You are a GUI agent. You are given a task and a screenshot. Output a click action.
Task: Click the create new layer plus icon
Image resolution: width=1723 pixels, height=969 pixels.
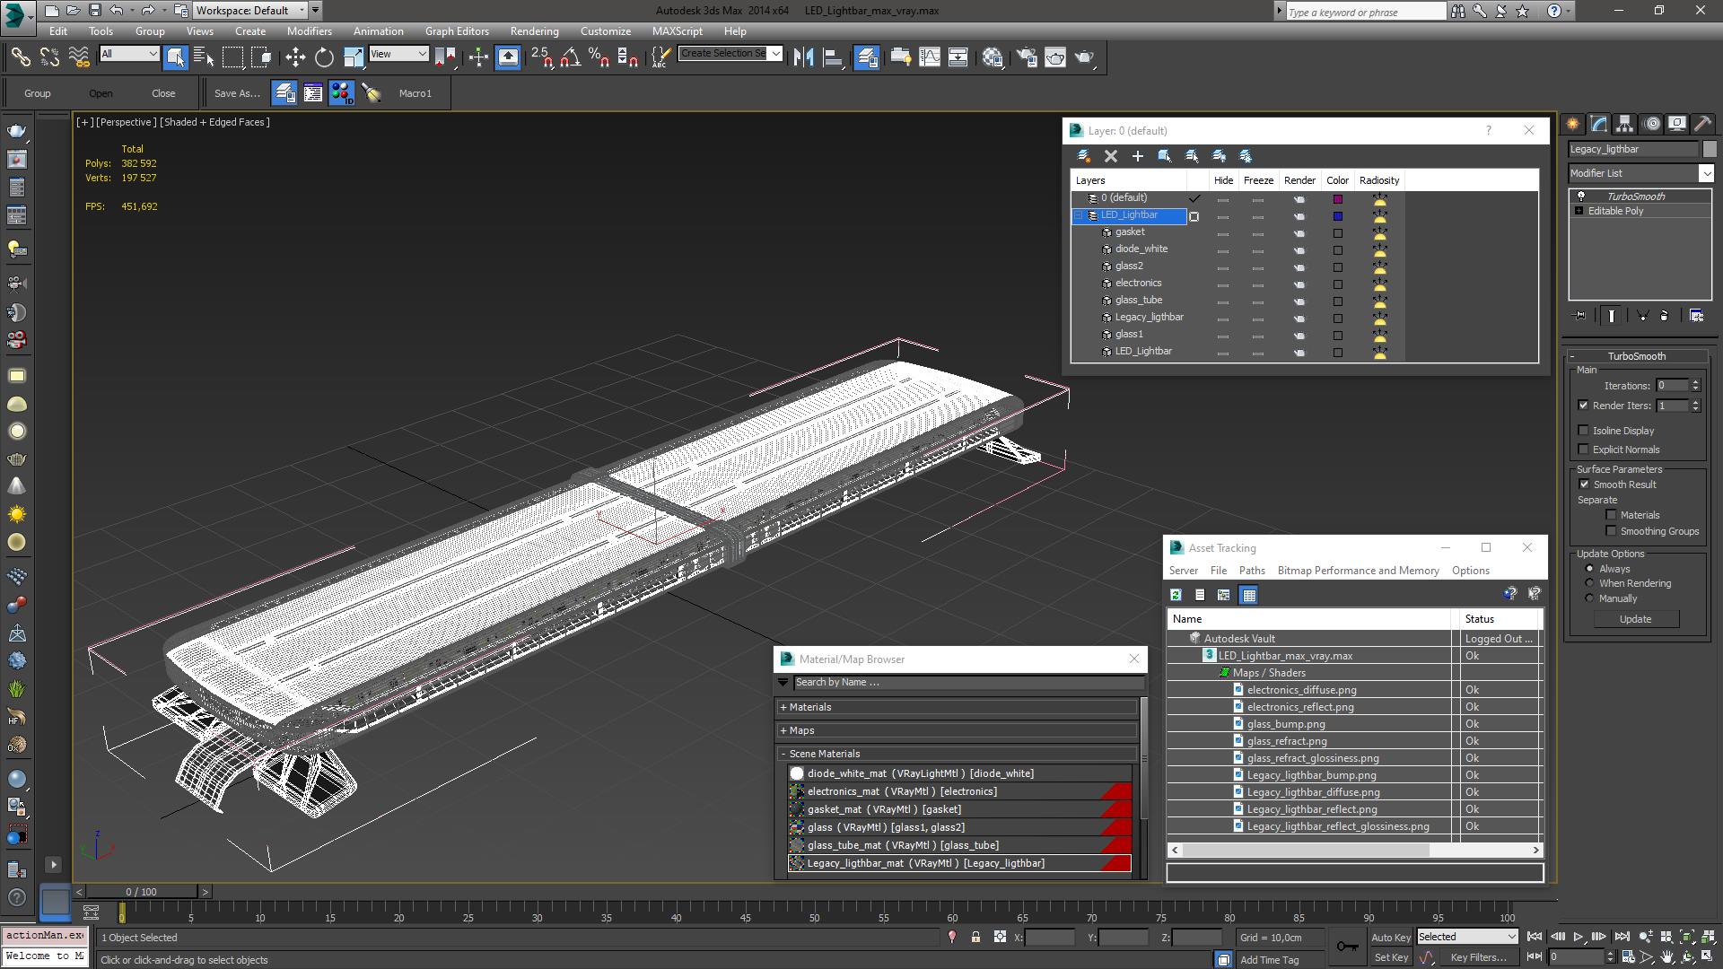(1137, 156)
